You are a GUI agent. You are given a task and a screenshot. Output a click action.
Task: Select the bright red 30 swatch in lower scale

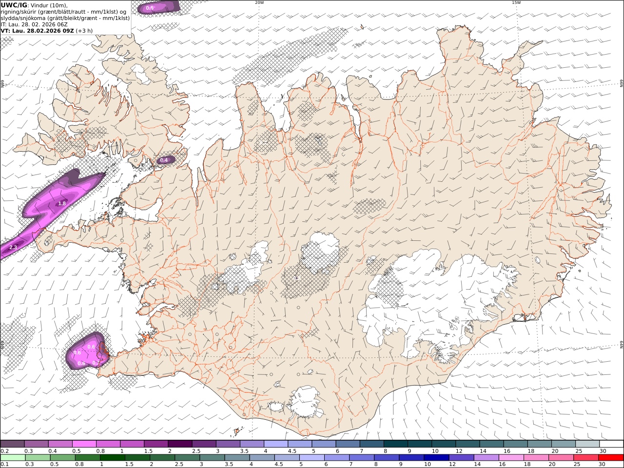(611, 458)
